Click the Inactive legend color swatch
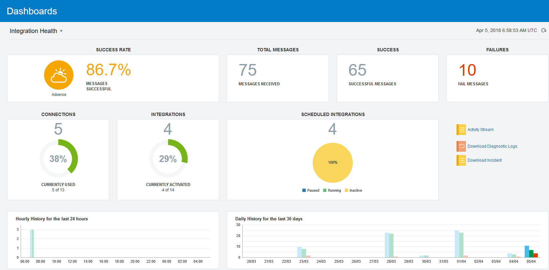549x270 pixels. pos(346,190)
